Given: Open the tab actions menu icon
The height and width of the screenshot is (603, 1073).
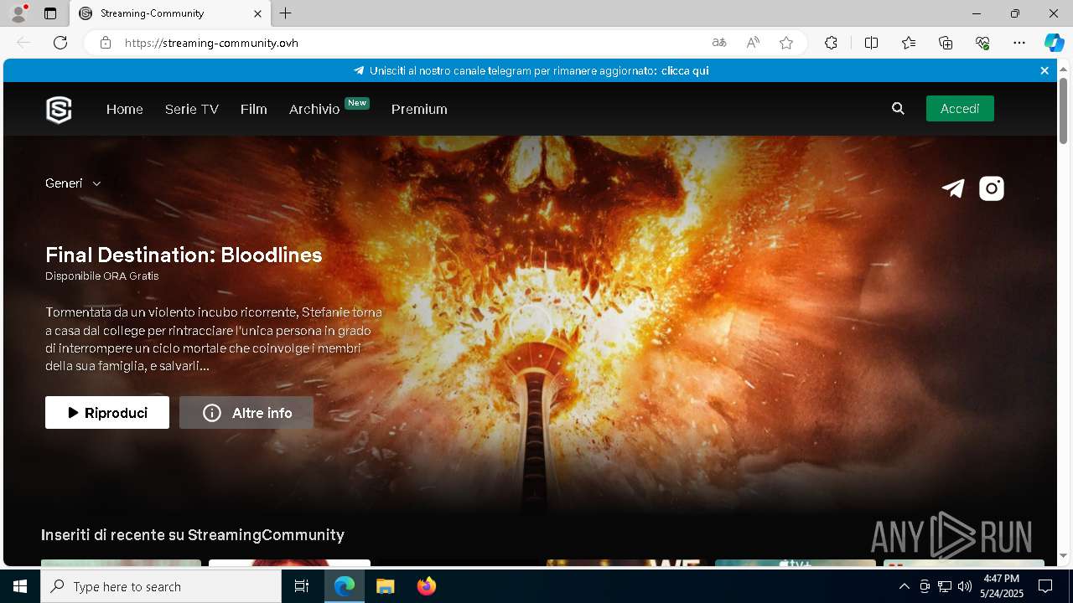Looking at the screenshot, I should tap(50, 13).
